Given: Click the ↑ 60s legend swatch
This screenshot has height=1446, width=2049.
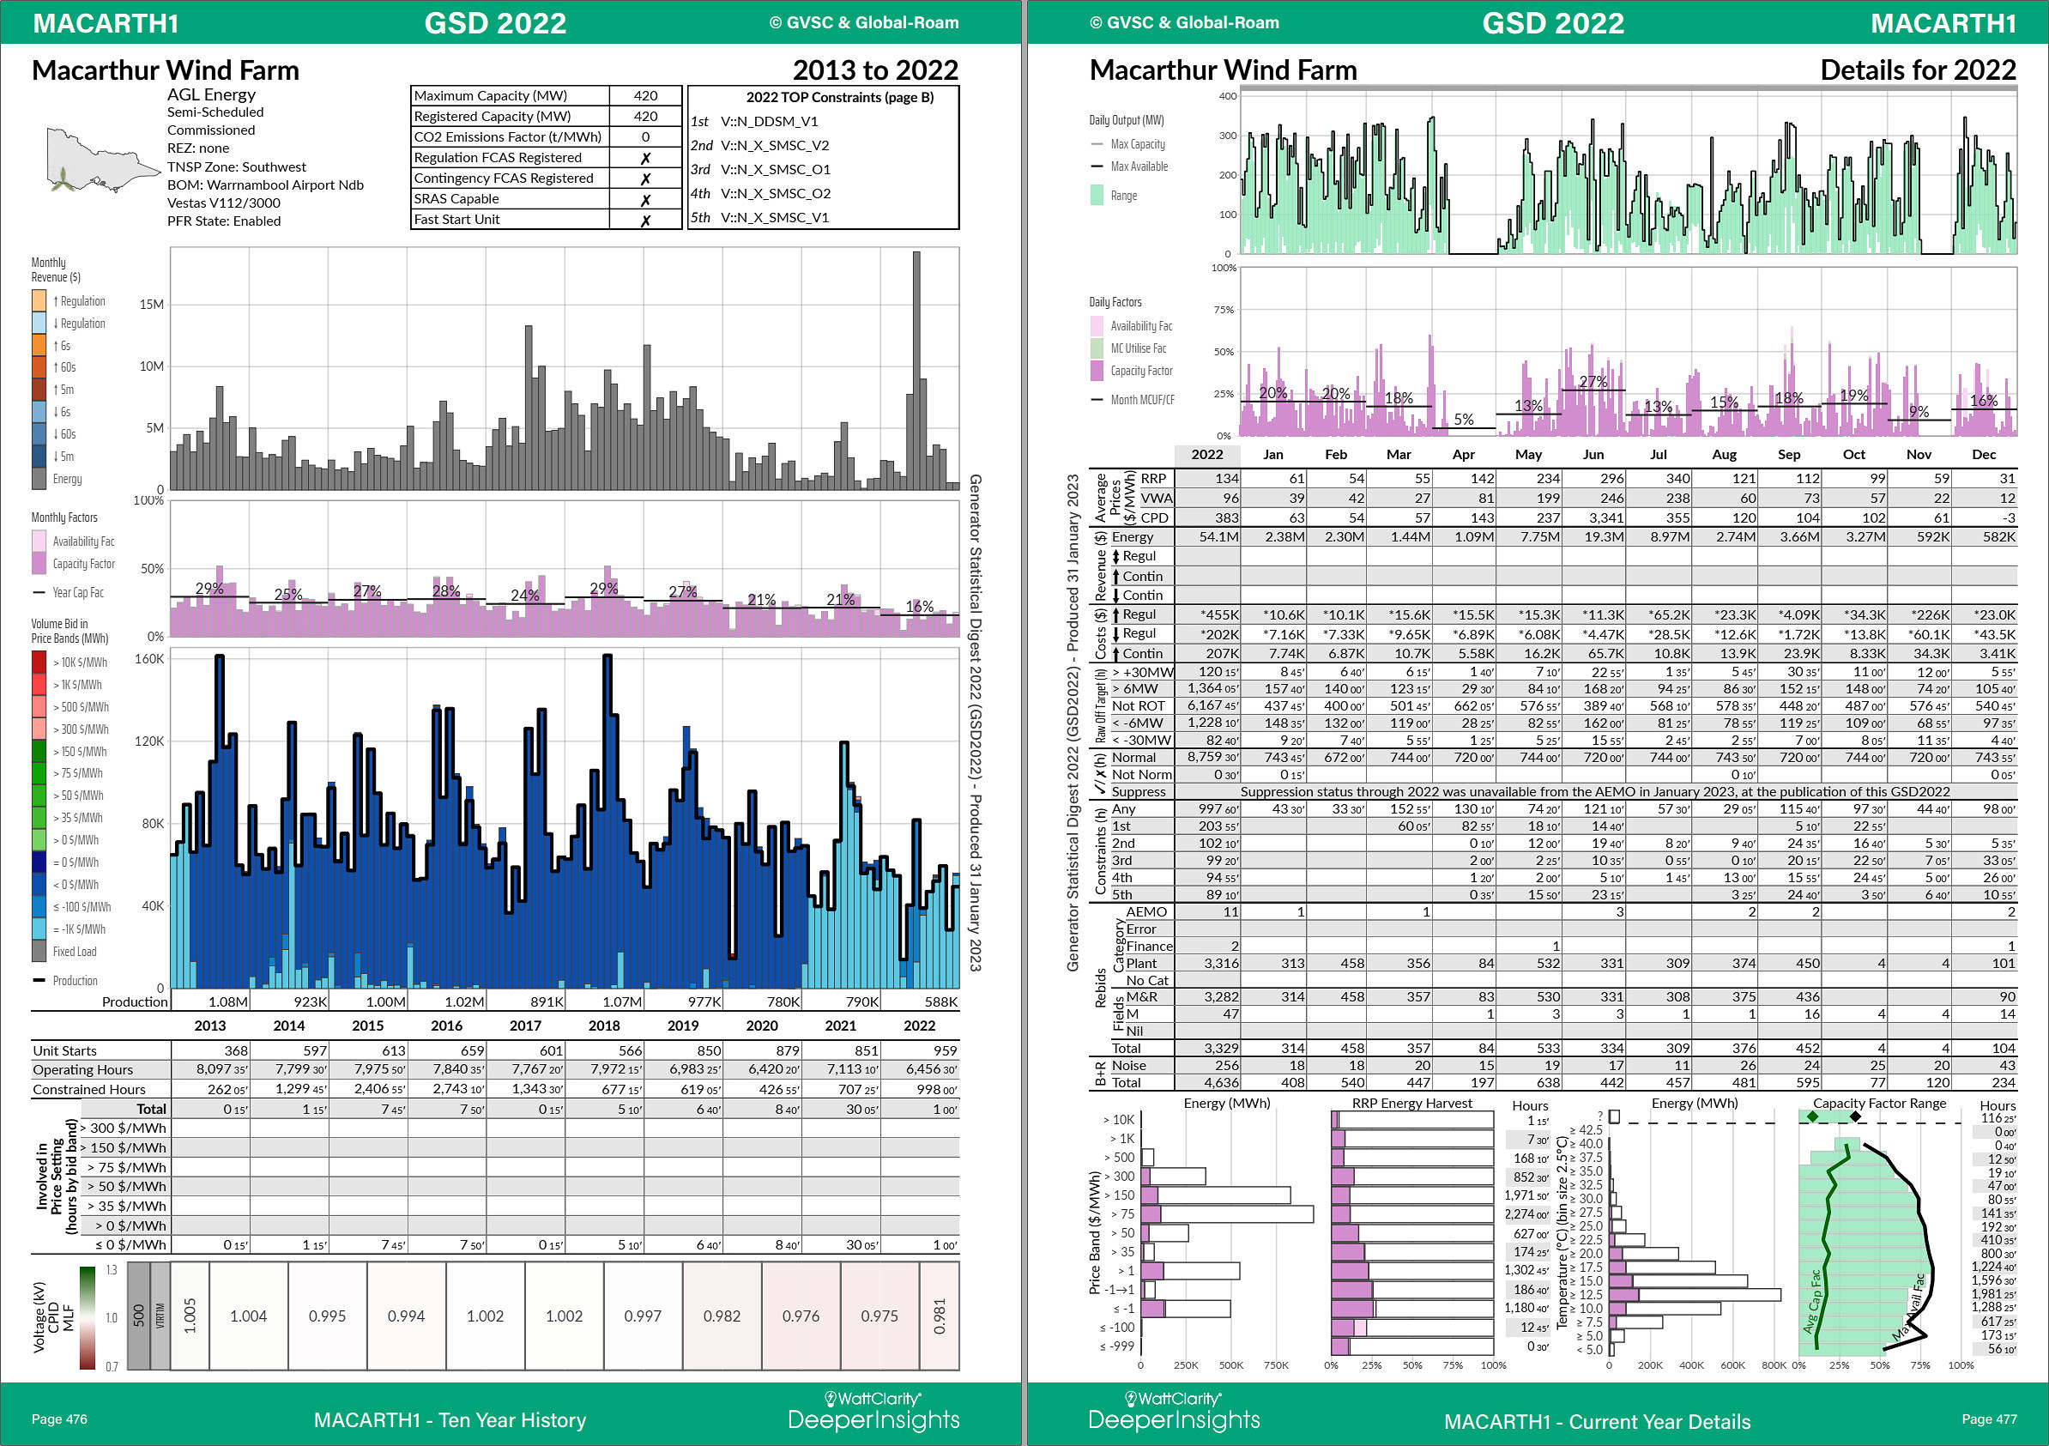Looking at the screenshot, I should 39,366.
